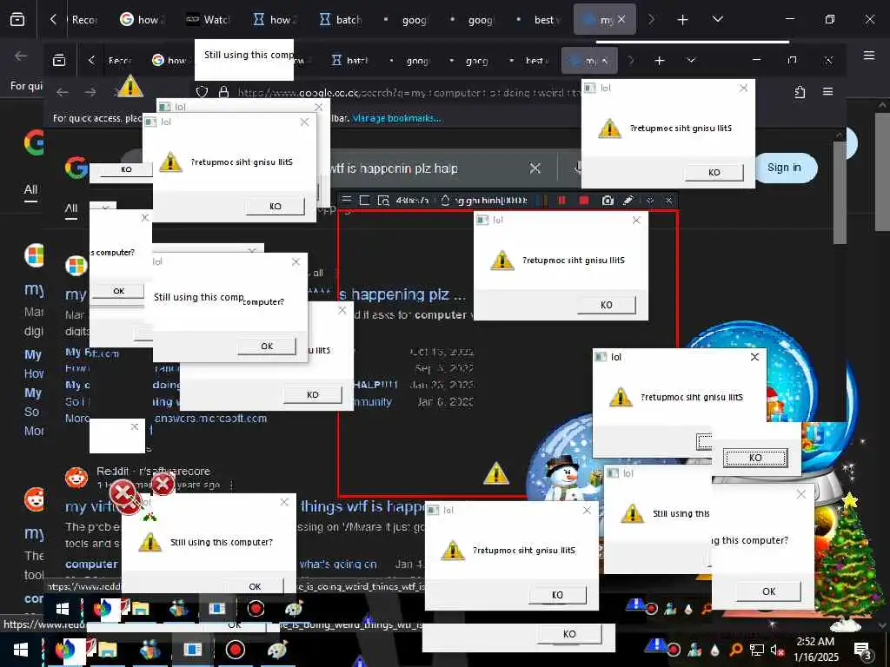Open the Paint palette icon on the main taskbar
The image size is (890, 667).
pyautogui.click(x=277, y=650)
